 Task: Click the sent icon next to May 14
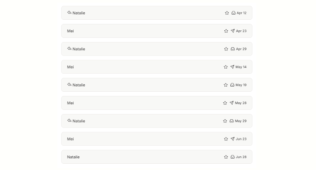point(232,67)
